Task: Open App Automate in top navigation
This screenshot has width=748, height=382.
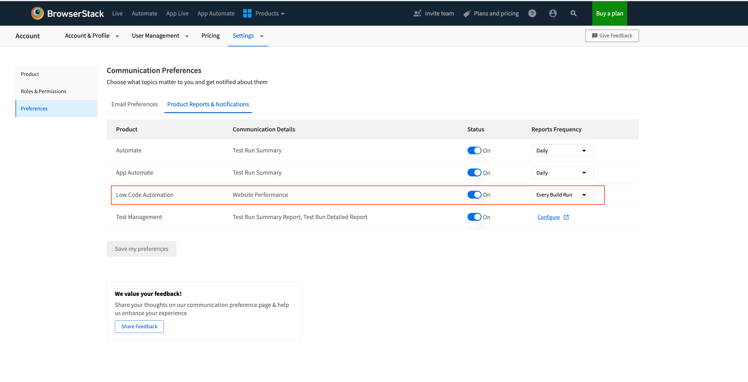Action: (216, 13)
